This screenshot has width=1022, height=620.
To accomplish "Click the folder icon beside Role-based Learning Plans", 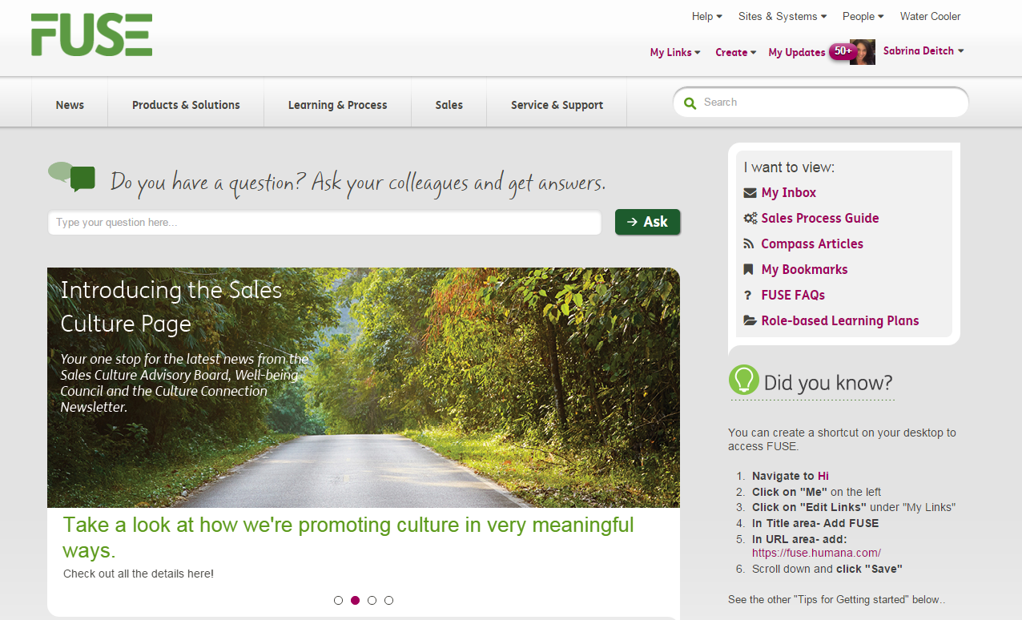I will pos(750,321).
